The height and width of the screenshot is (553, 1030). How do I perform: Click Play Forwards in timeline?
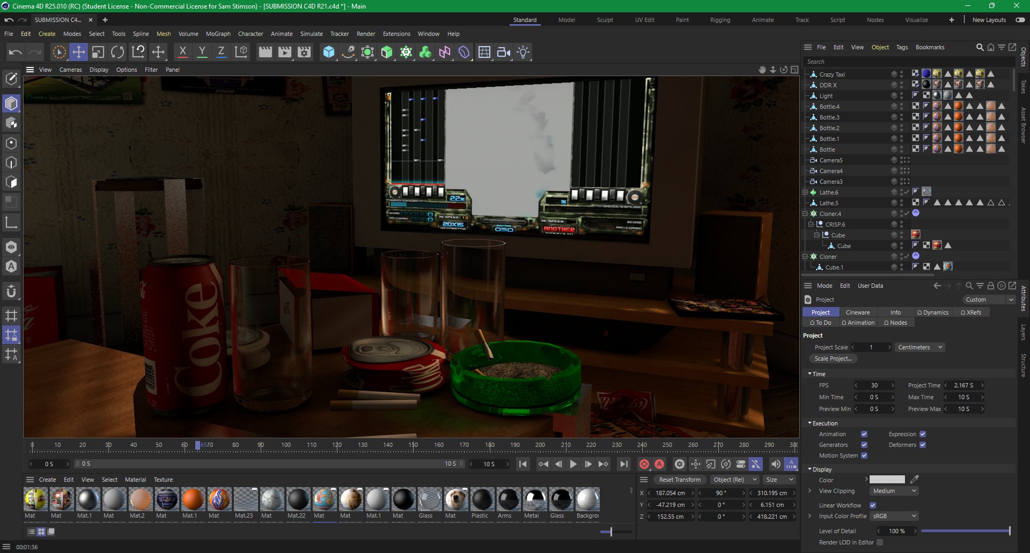click(573, 464)
